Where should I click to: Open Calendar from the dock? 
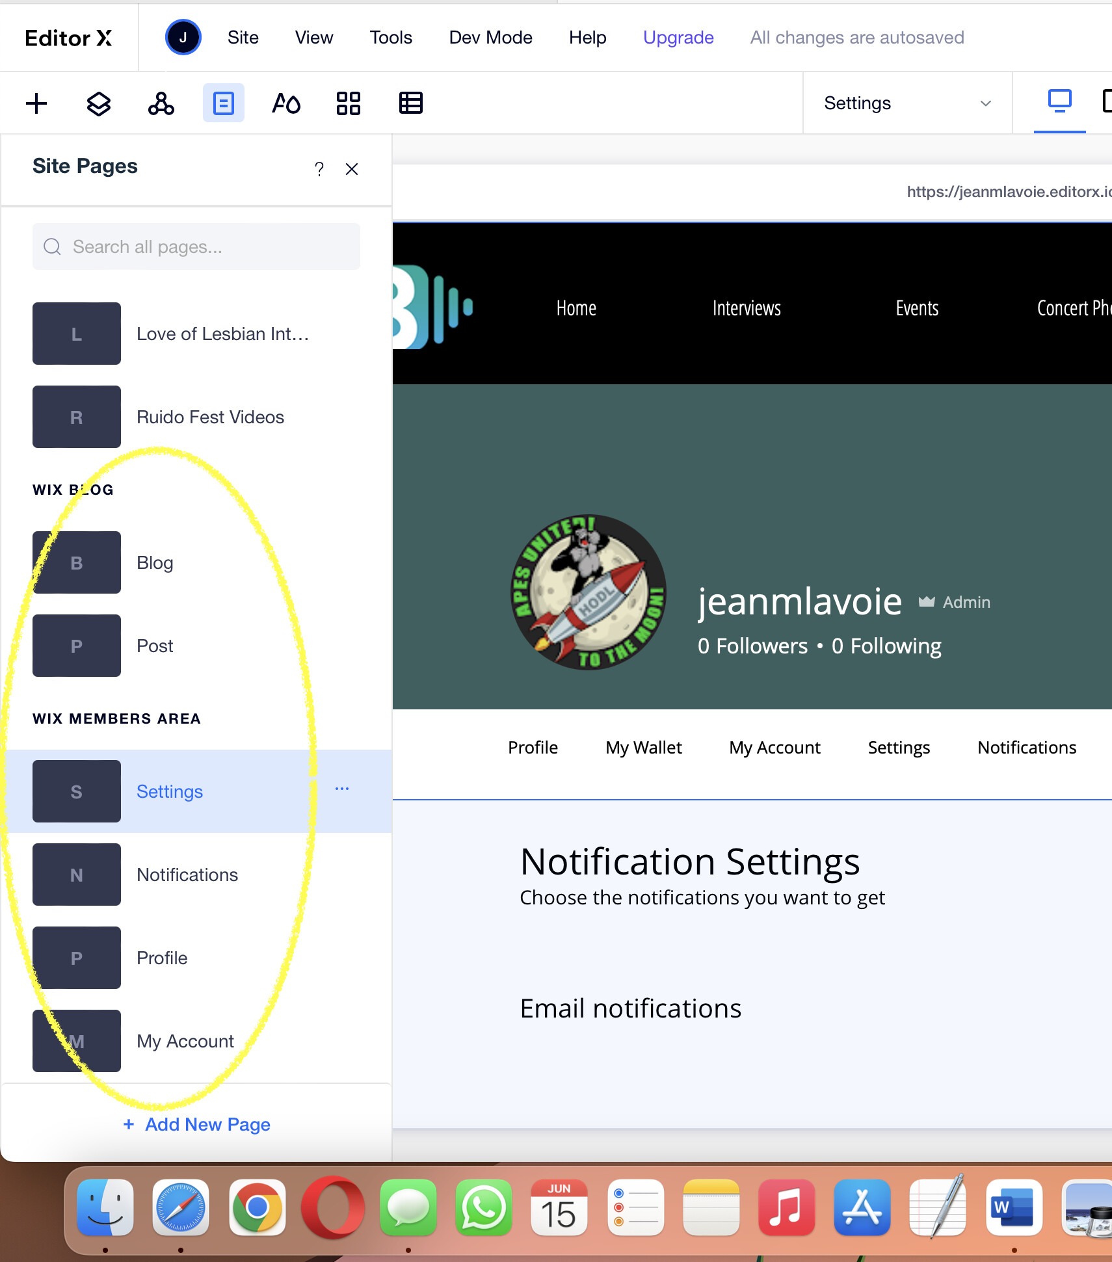[x=559, y=1207]
